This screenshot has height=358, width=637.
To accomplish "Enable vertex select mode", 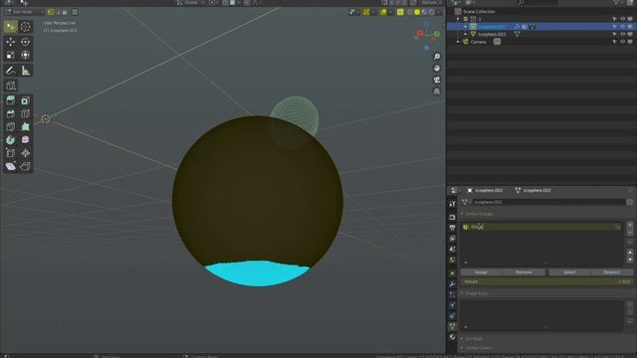I will click(51, 12).
